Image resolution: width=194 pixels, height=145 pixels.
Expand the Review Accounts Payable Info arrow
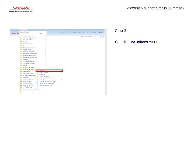62,78
